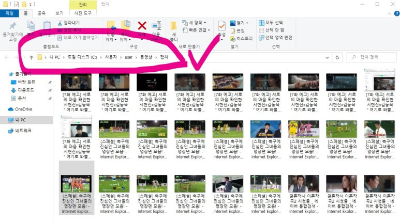
Task: Refresh the folder with the refresh icon
Action: click(337, 57)
